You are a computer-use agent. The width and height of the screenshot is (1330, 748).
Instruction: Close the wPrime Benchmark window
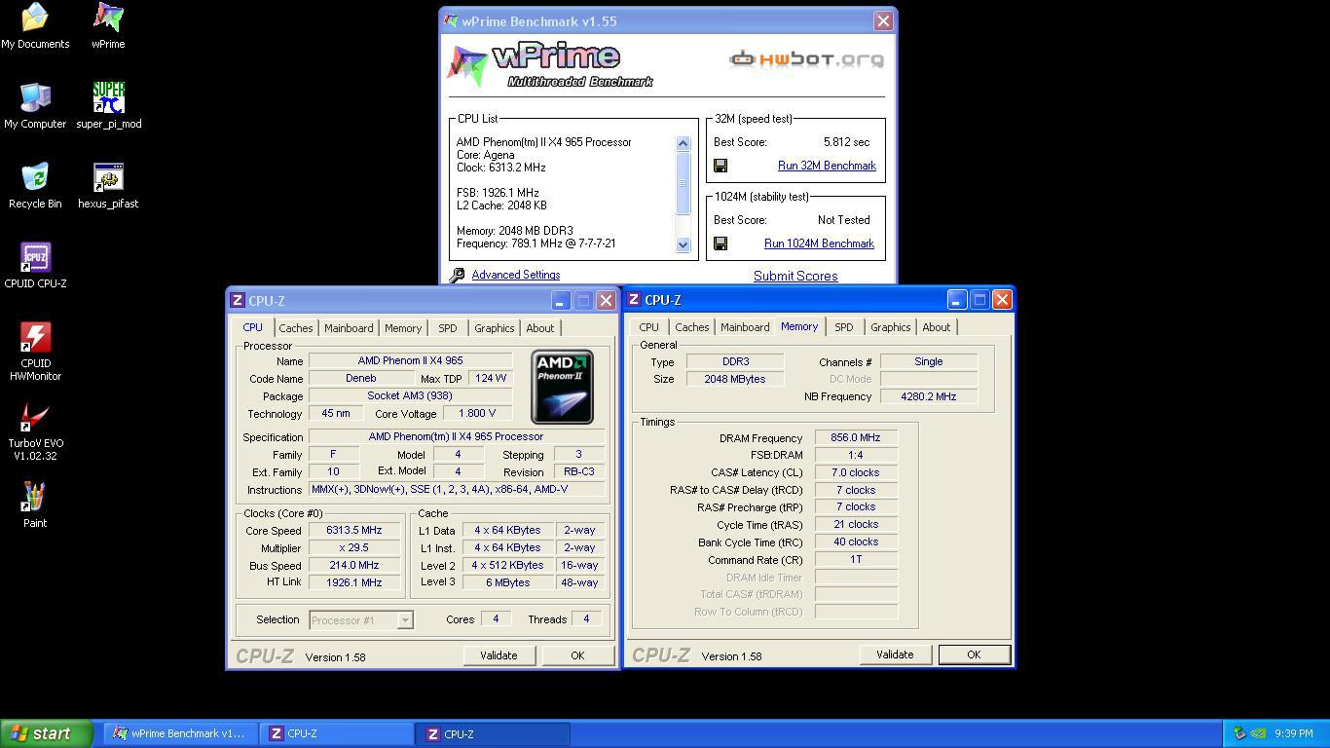click(x=883, y=20)
